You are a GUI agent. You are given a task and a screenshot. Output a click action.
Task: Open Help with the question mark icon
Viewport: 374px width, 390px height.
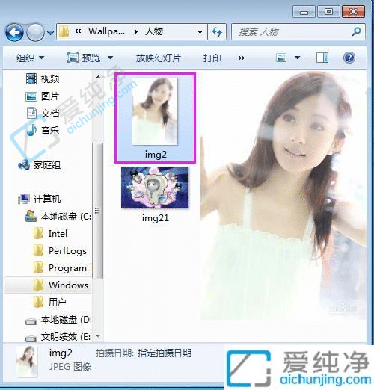(349, 58)
